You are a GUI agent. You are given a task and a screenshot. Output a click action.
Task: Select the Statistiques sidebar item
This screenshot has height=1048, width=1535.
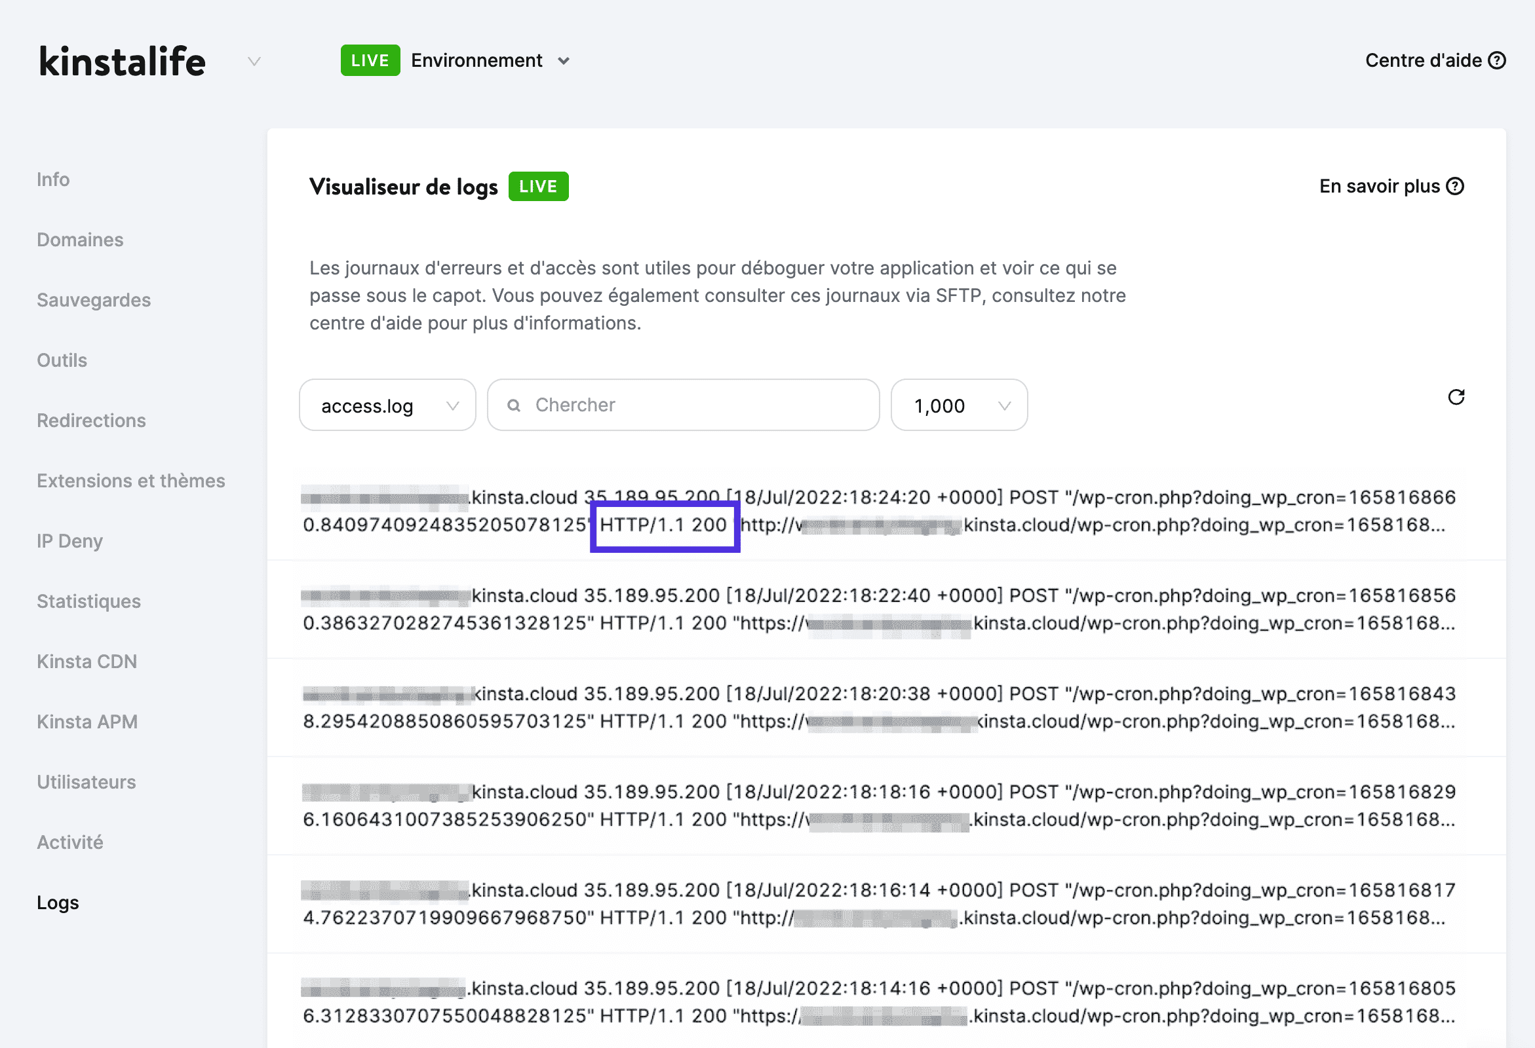87,601
